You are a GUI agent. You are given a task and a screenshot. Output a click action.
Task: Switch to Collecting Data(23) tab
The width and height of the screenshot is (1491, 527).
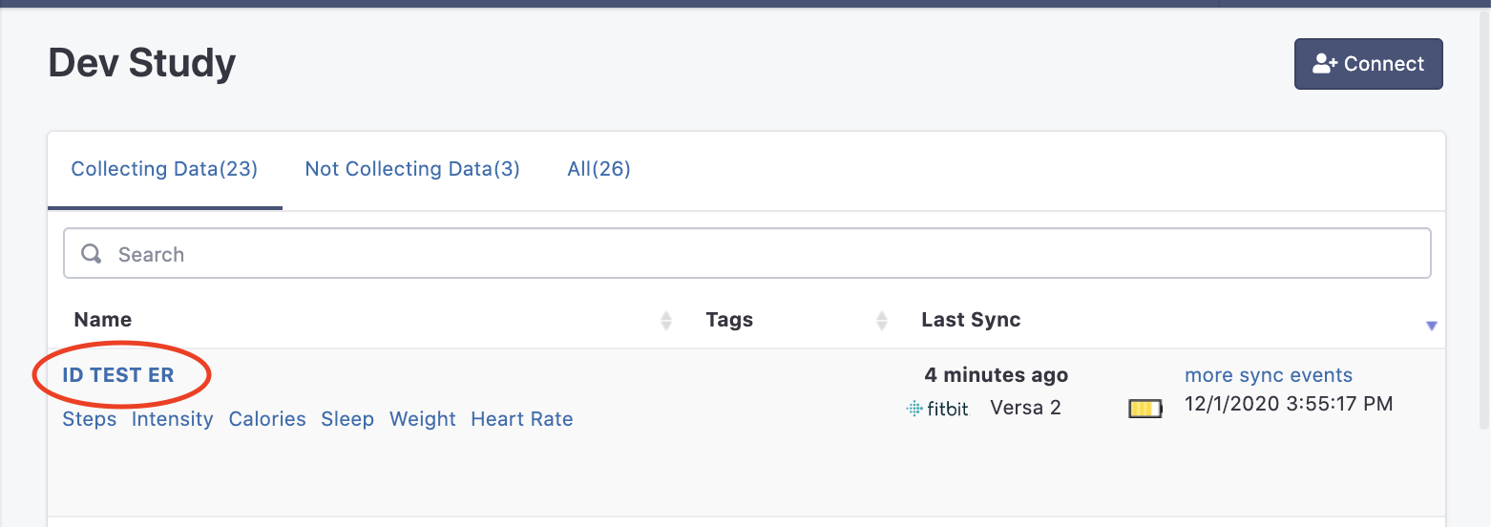point(164,169)
